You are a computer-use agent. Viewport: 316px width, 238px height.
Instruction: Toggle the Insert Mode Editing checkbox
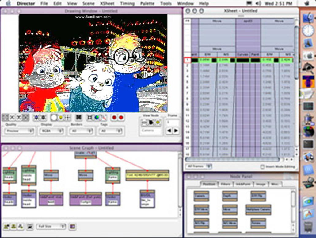[262, 166]
